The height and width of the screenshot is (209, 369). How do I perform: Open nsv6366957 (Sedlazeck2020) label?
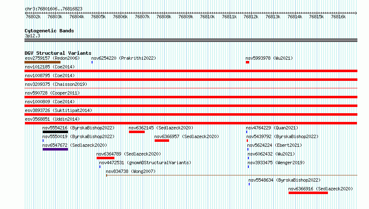coord(187,136)
